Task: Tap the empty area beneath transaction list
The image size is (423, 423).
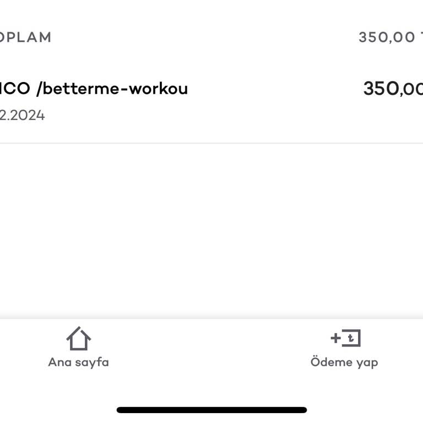Action: coord(211,231)
